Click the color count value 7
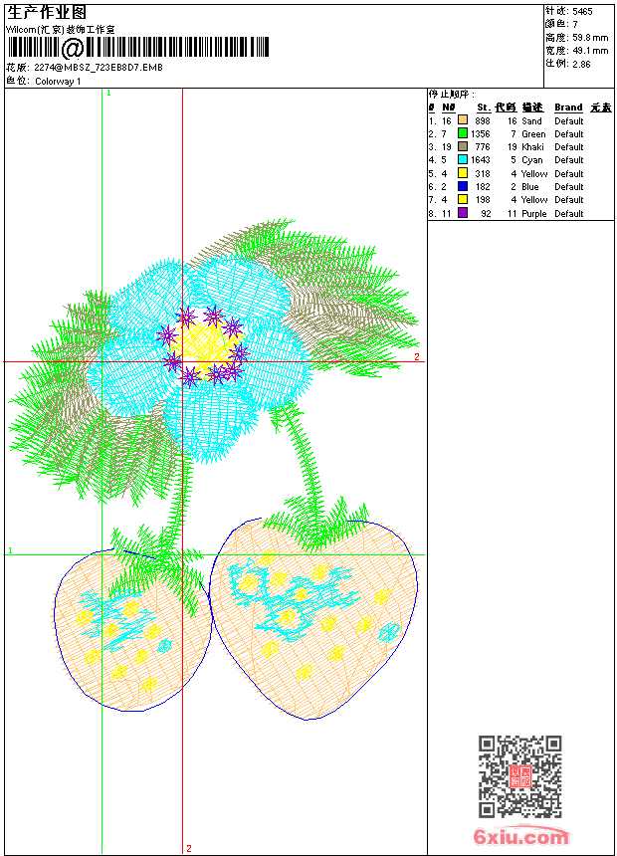617x856 pixels. (575, 25)
